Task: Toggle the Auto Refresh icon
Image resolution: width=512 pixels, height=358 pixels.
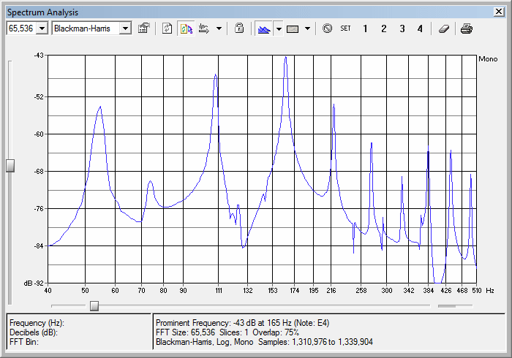Action: tap(186, 28)
